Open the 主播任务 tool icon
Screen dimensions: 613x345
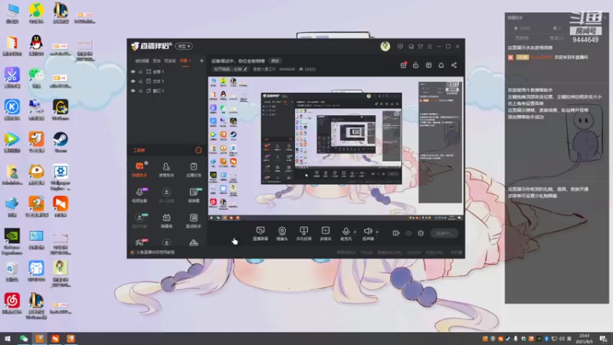[194, 169]
